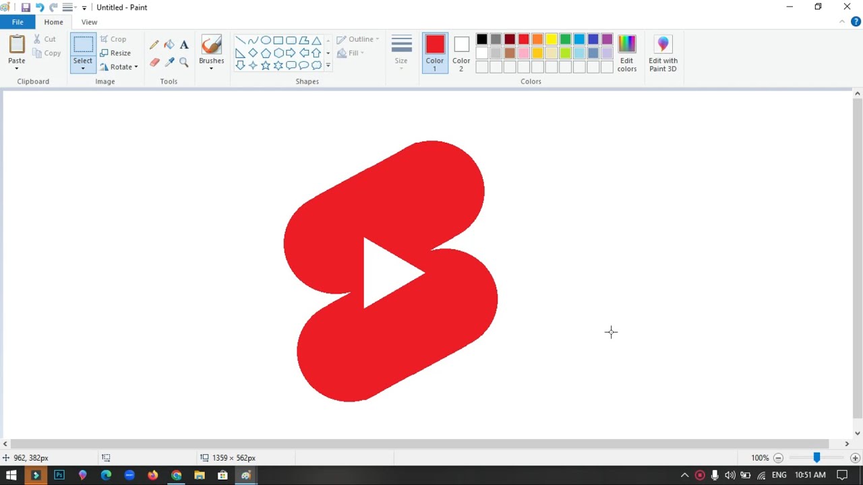Open Photoshop from the taskbar
This screenshot has height=485, width=863.
(59, 475)
